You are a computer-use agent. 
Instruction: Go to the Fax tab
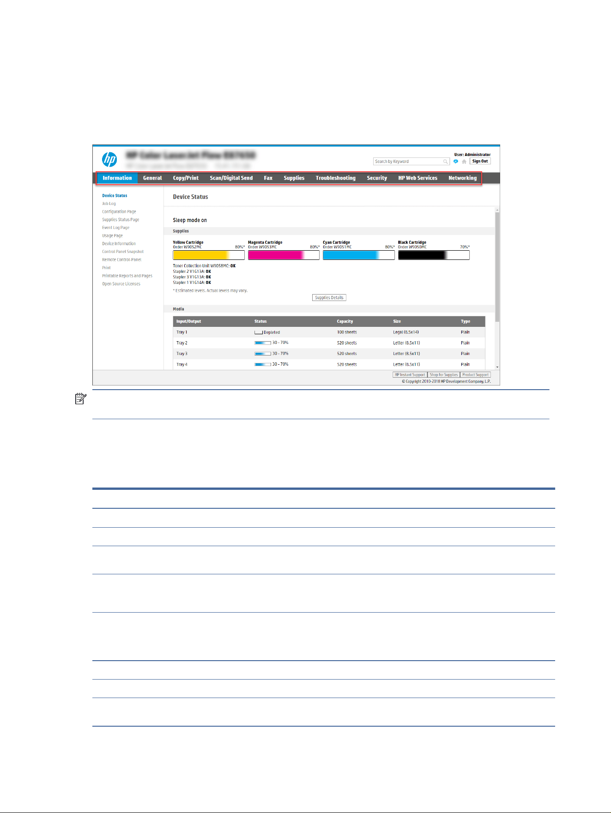[268, 178]
